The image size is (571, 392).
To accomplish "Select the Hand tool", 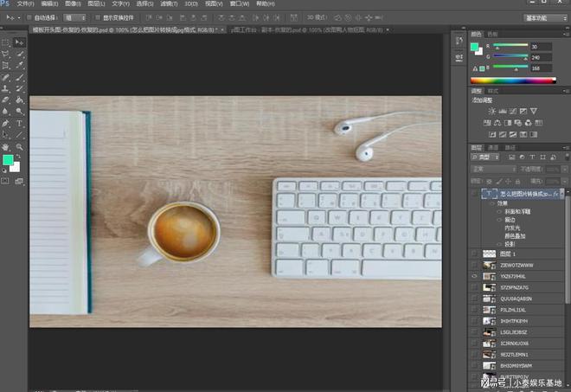I will click(5, 147).
